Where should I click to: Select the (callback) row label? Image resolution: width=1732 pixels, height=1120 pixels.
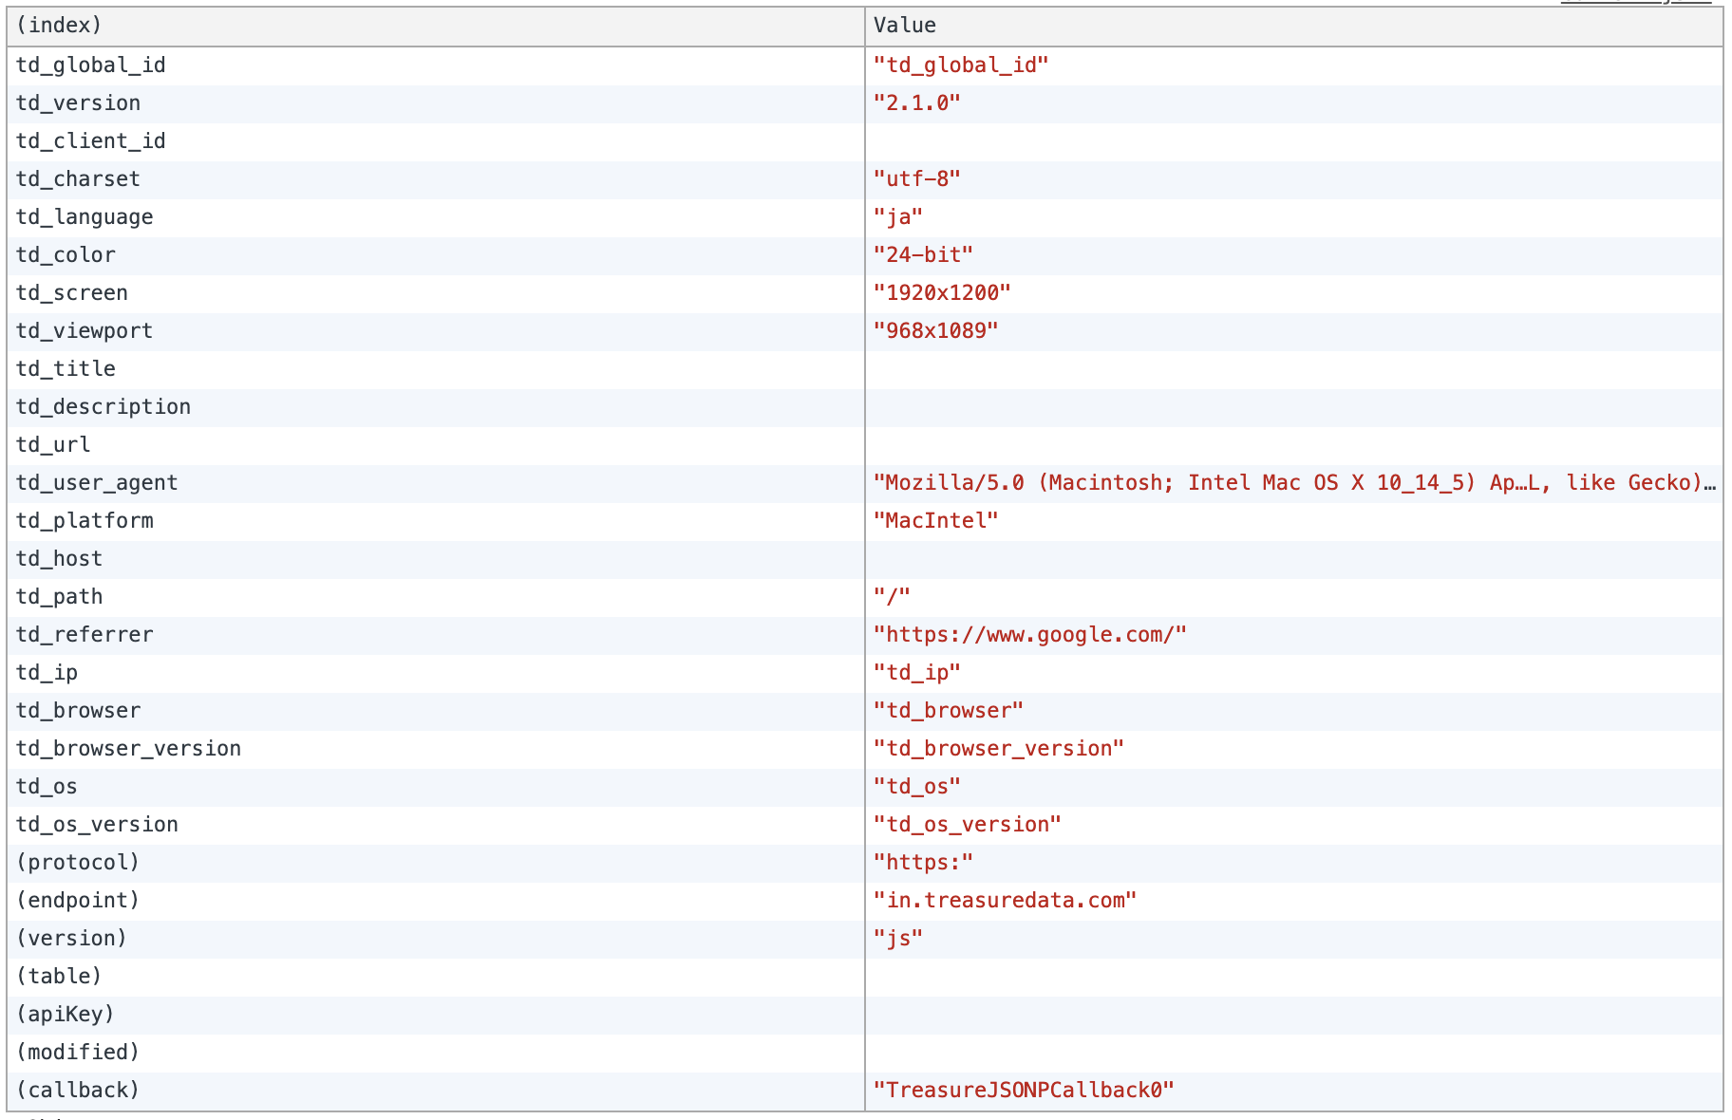click(78, 1091)
